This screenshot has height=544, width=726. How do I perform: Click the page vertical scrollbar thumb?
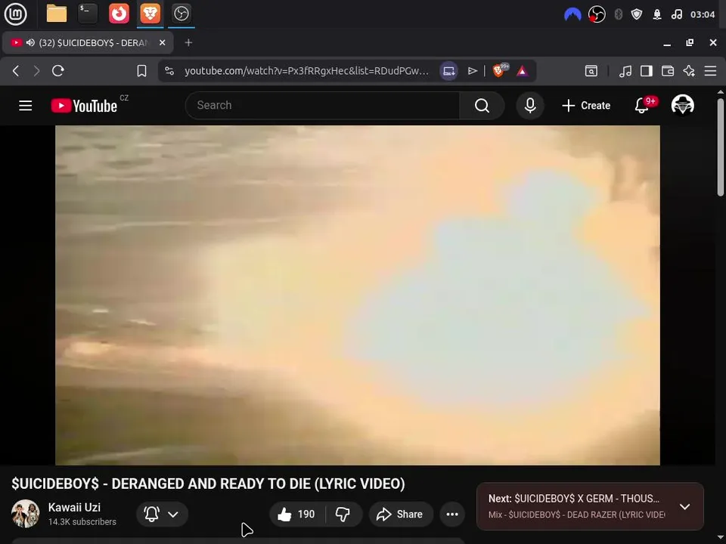click(x=721, y=147)
